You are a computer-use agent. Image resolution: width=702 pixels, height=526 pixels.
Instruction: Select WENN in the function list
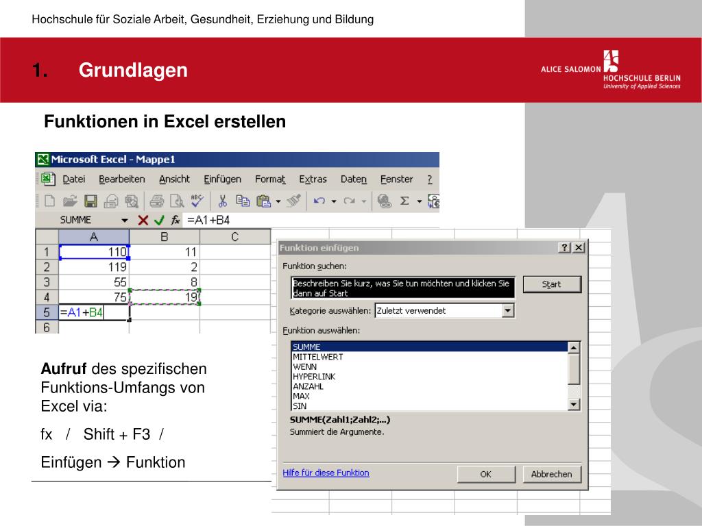[429, 367]
